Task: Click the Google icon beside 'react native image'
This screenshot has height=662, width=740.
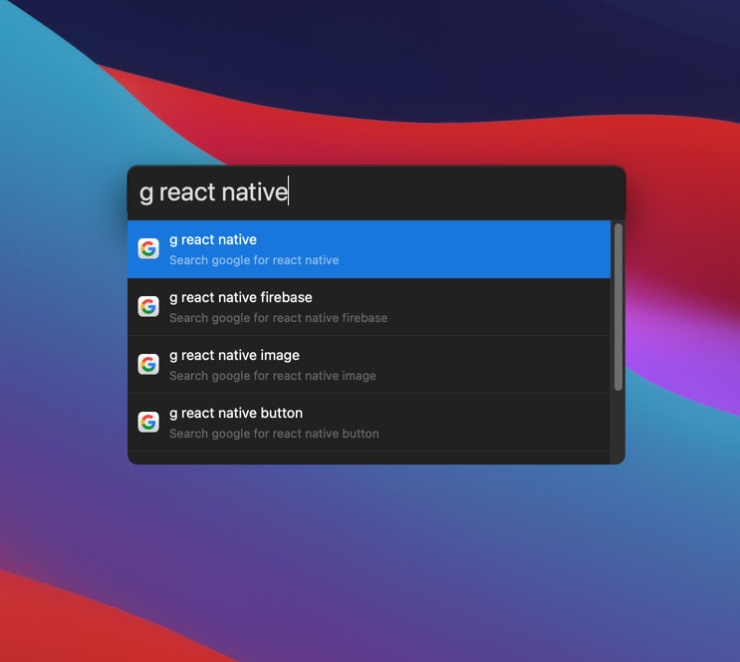Action: point(148,364)
